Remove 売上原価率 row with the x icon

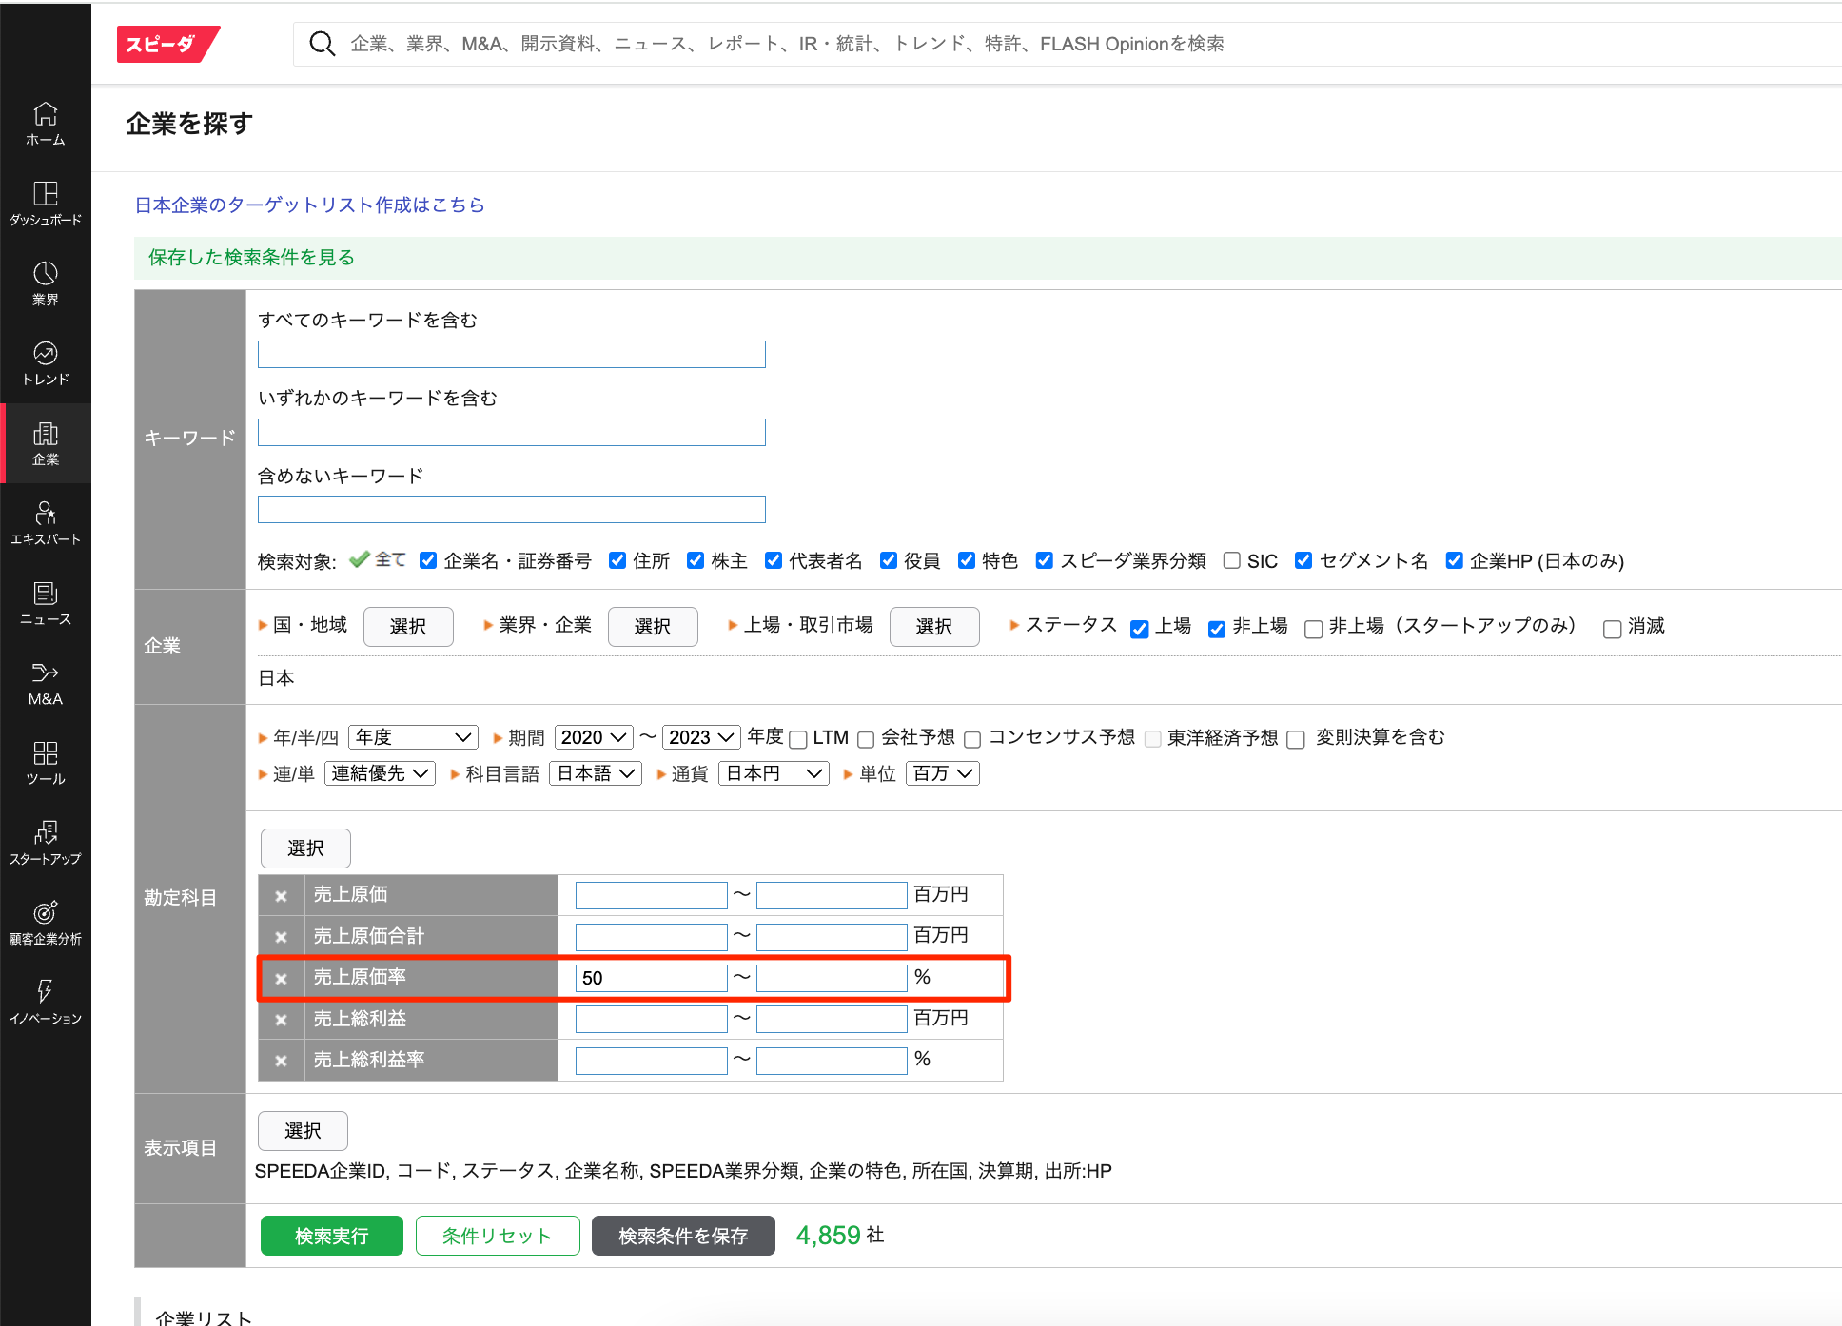[x=281, y=978]
